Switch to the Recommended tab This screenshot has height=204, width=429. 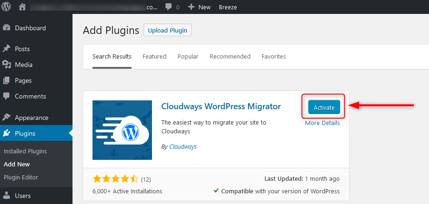point(230,57)
